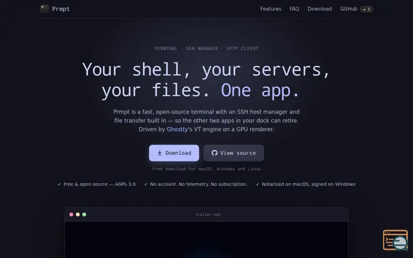Click checkmark before 'Notarized on macOS'

point(258,184)
